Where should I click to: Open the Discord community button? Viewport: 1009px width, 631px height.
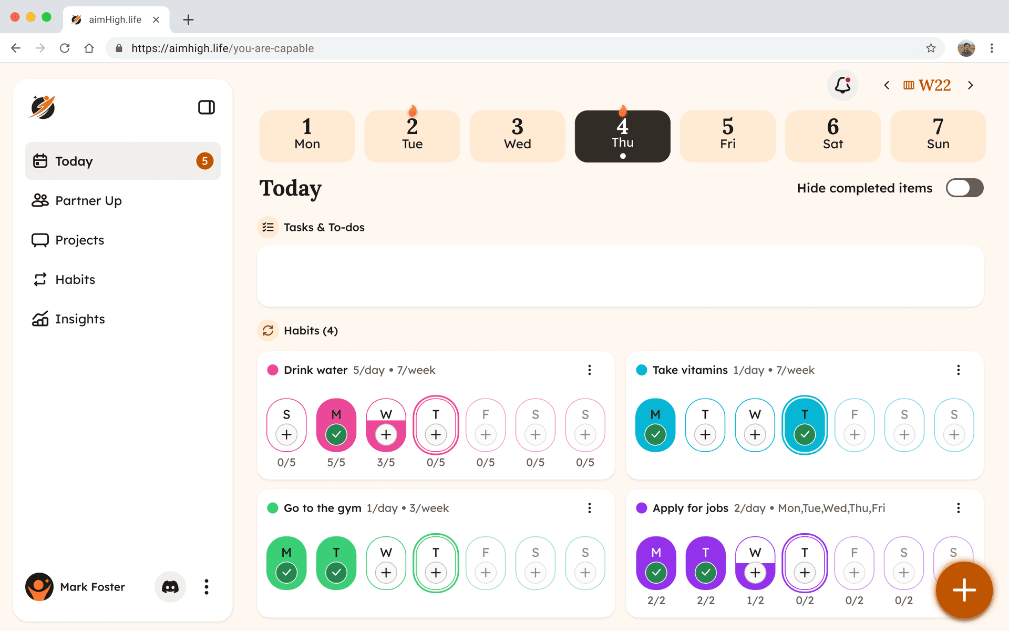click(x=170, y=587)
